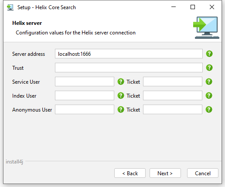Show help for Anonymous User Ticket field
The width and height of the screenshot is (225, 187).
[209, 109]
